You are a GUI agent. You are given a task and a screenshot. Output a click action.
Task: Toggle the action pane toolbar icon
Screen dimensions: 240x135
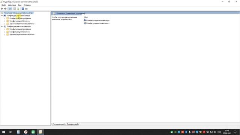(x=26, y=9)
